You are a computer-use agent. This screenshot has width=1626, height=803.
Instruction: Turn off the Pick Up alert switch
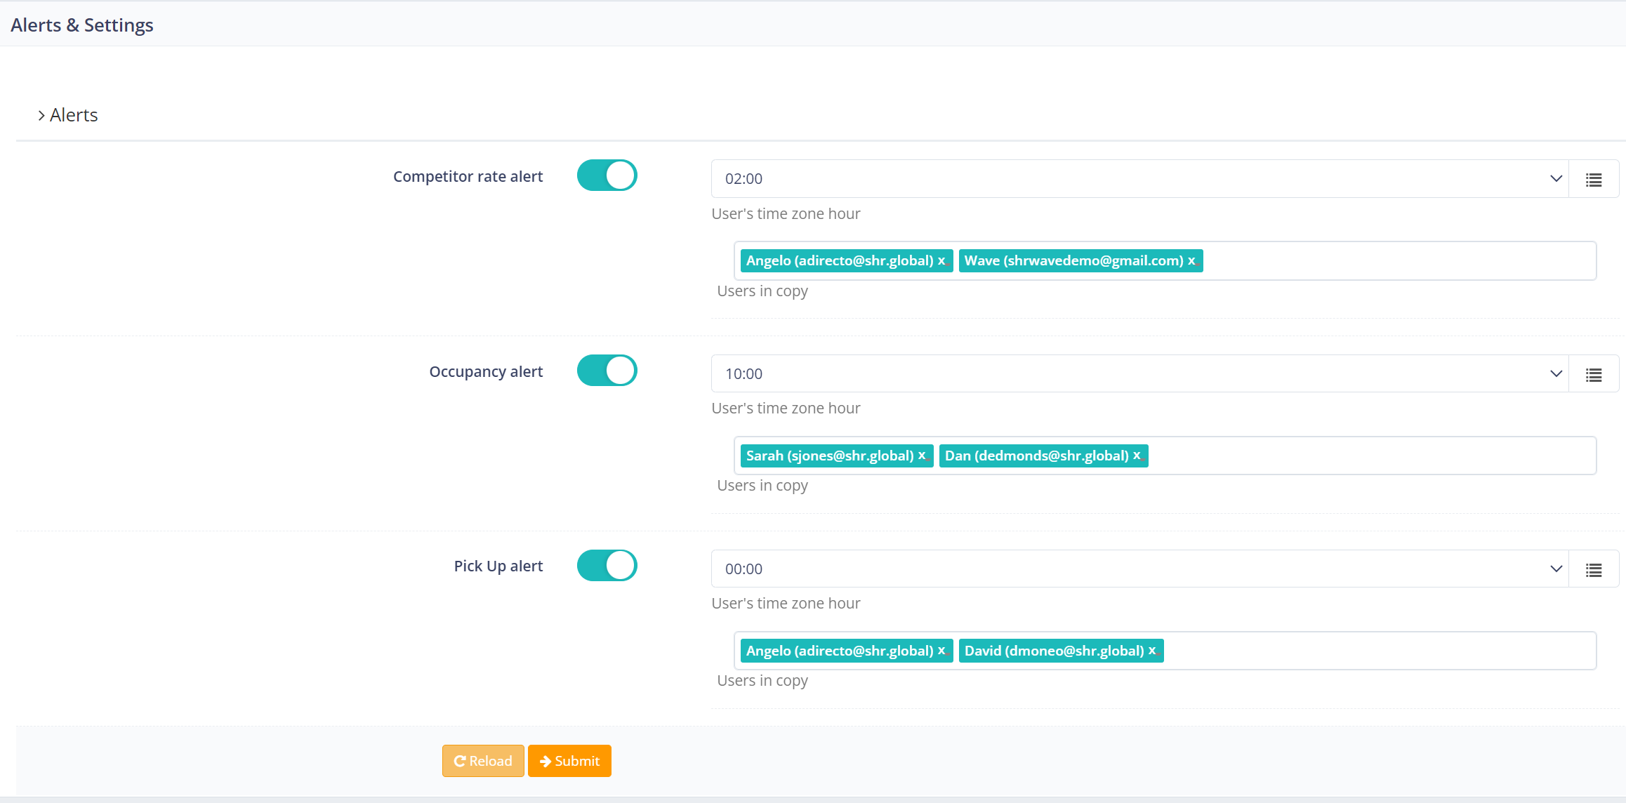click(x=607, y=566)
